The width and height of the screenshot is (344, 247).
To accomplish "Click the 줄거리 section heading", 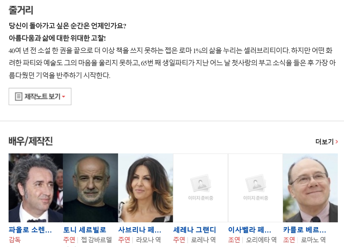I will [21, 10].
